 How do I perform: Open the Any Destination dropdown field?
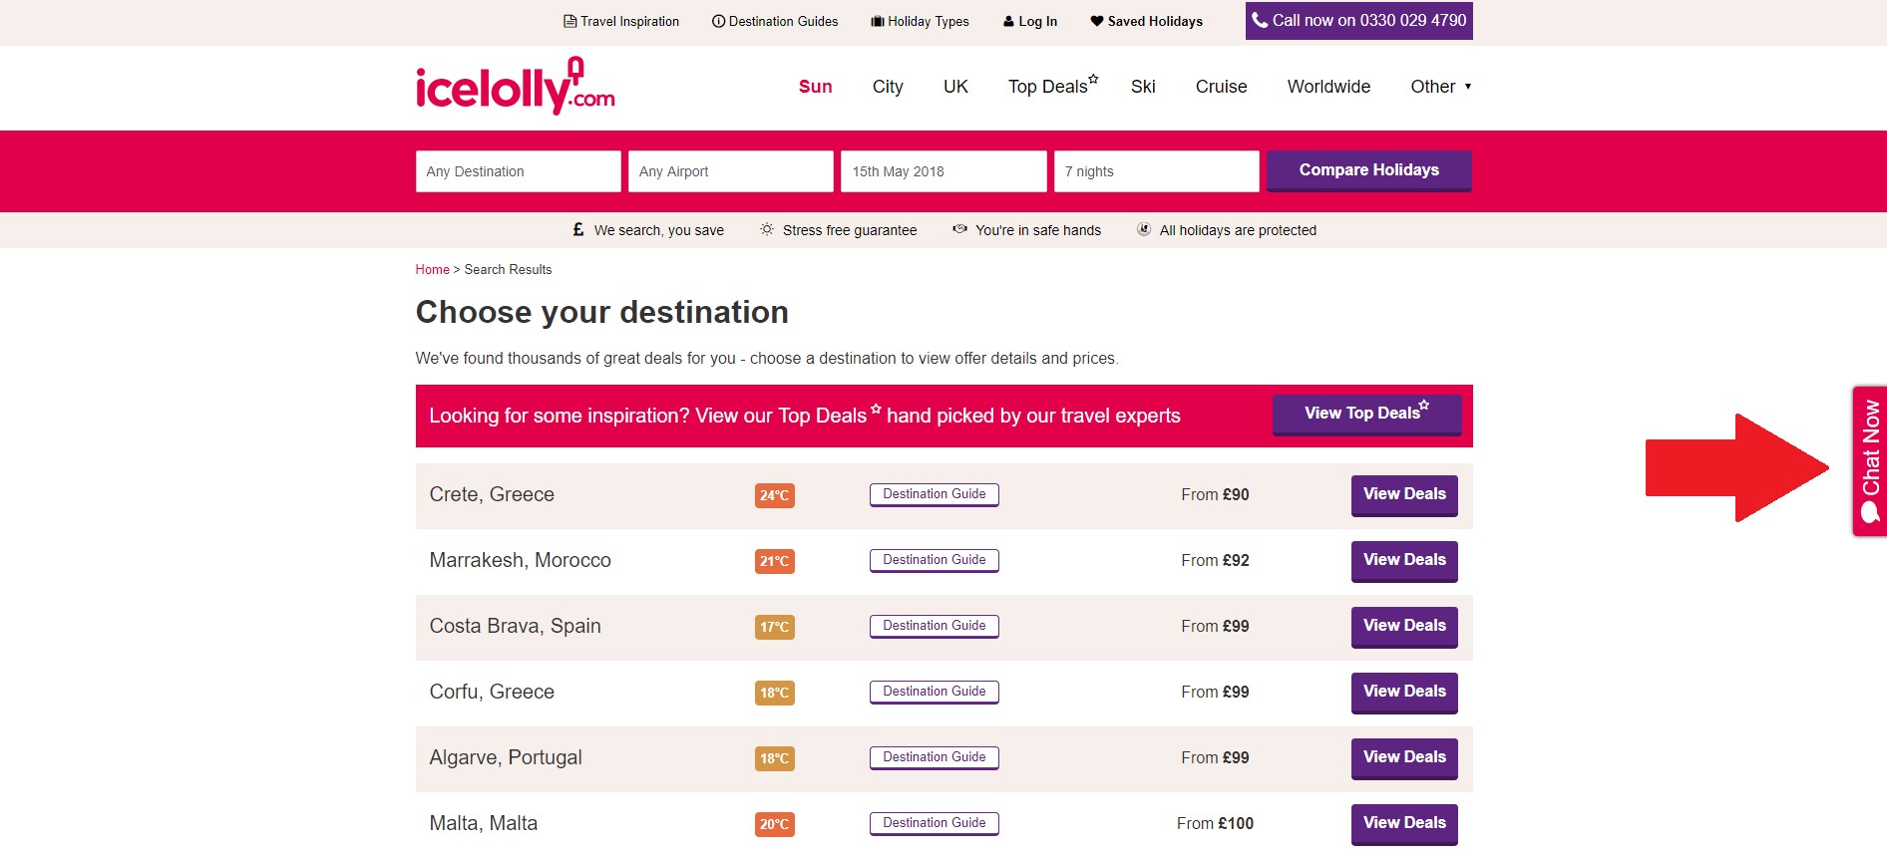(519, 171)
